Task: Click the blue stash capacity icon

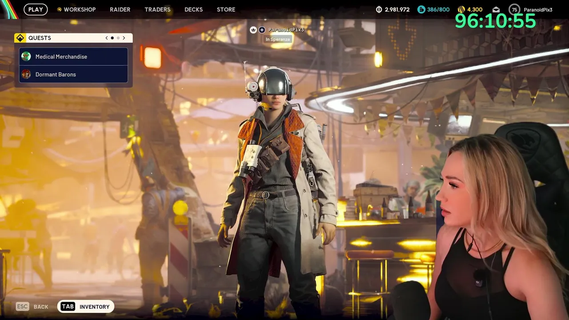Action: [x=421, y=9]
